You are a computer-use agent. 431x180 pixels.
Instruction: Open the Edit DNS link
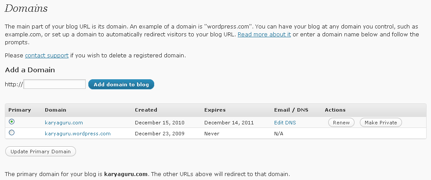pos(285,123)
